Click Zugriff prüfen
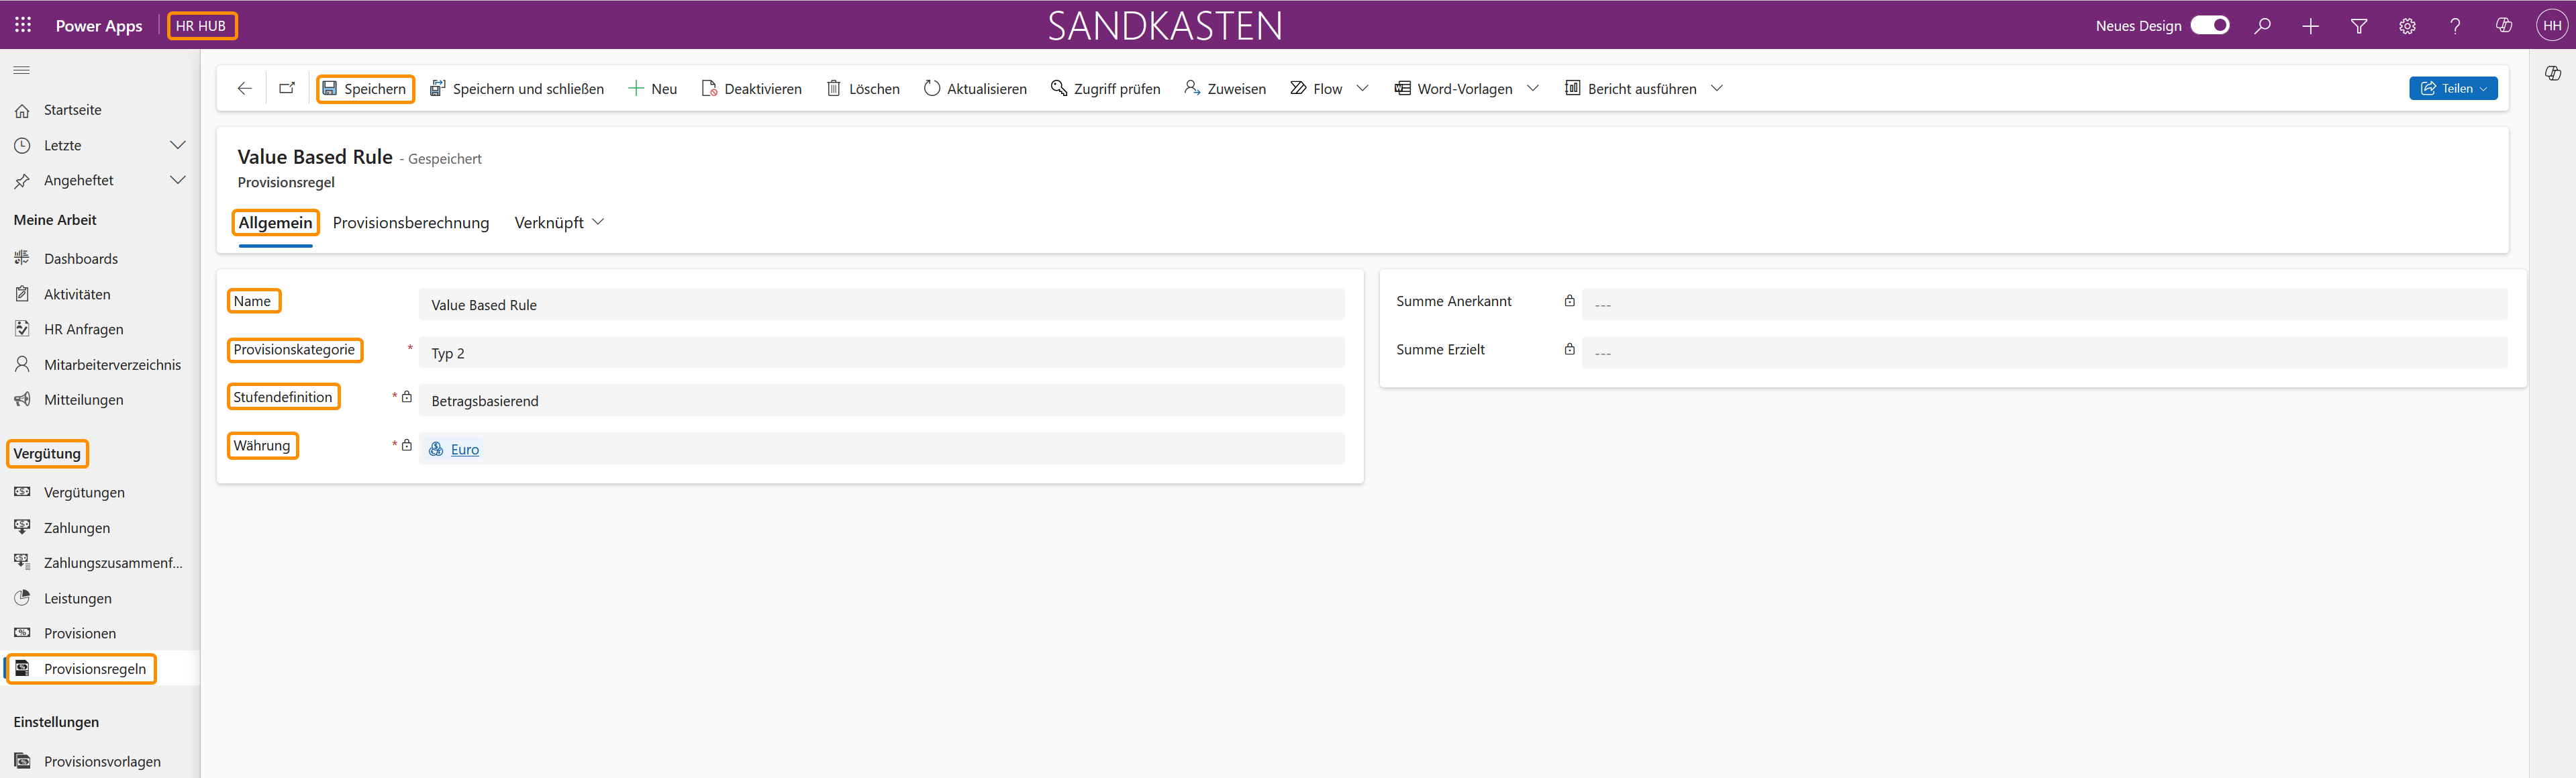The width and height of the screenshot is (2576, 778). pyautogui.click(x=1105, y=89)
